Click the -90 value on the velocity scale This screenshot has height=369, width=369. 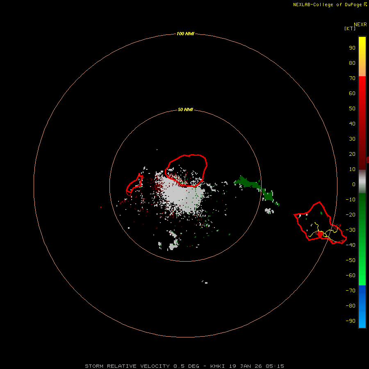351,321
